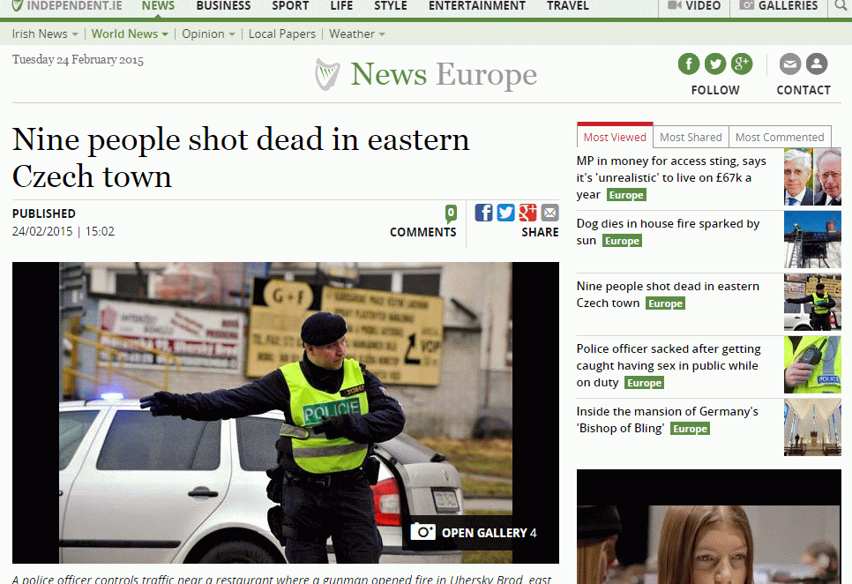Click the photo caption about the police officer
This screenshot has height=584, width=852.
click(x=281, y=579)
